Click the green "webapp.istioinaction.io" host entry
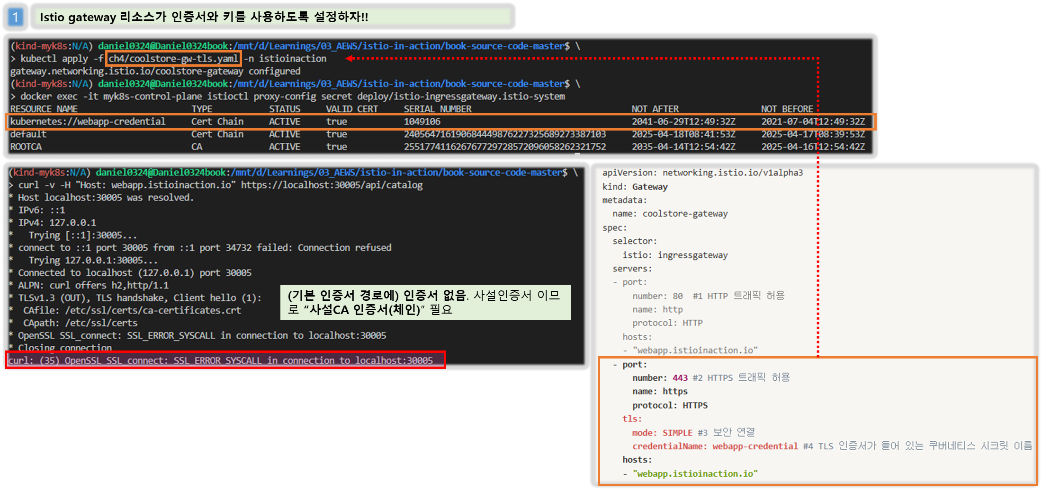The height and width of the screenshot is (490, 1042). tap(695, 474)
